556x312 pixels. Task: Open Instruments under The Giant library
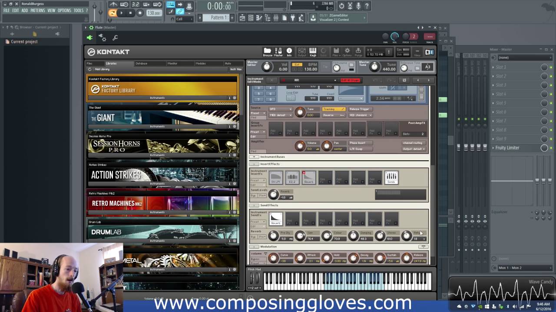coord(157,127)
